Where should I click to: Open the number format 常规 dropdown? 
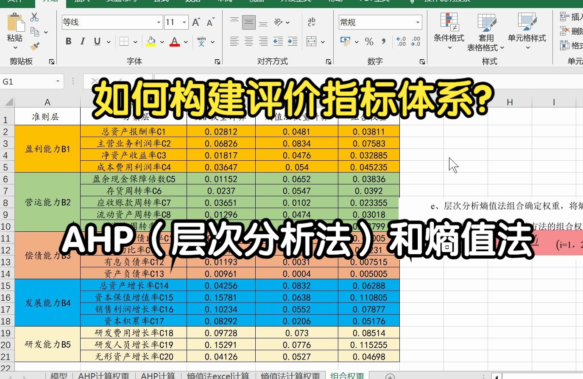[x=418, y=22]
